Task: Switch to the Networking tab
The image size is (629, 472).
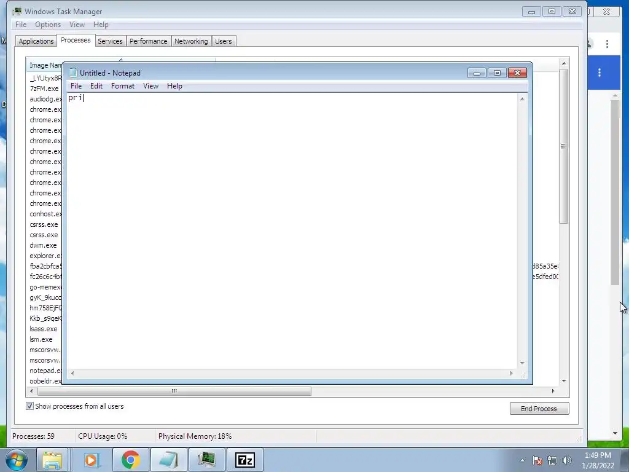Action: [191, 41]
